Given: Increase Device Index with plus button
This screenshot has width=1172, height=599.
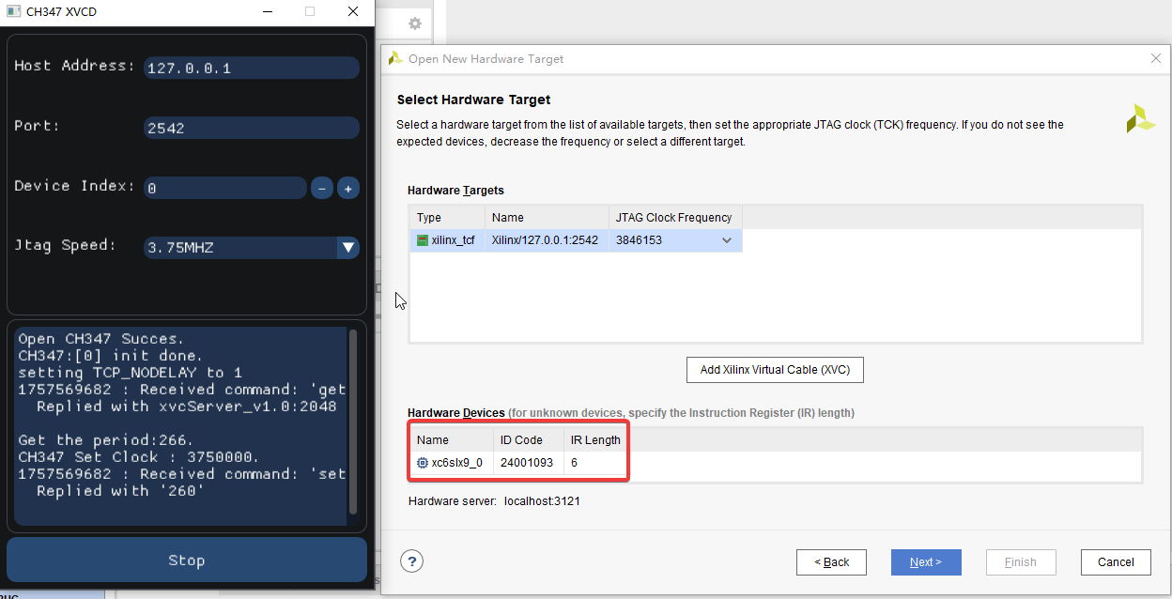Looking at the screenshot, I should coord(348,188).
